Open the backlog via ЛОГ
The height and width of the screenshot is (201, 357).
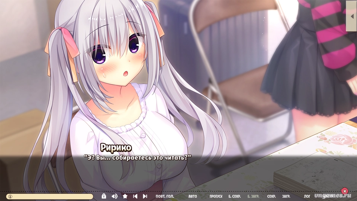click(x=307, y=196)
